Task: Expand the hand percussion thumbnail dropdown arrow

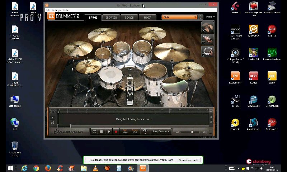Action: point(203,31)
